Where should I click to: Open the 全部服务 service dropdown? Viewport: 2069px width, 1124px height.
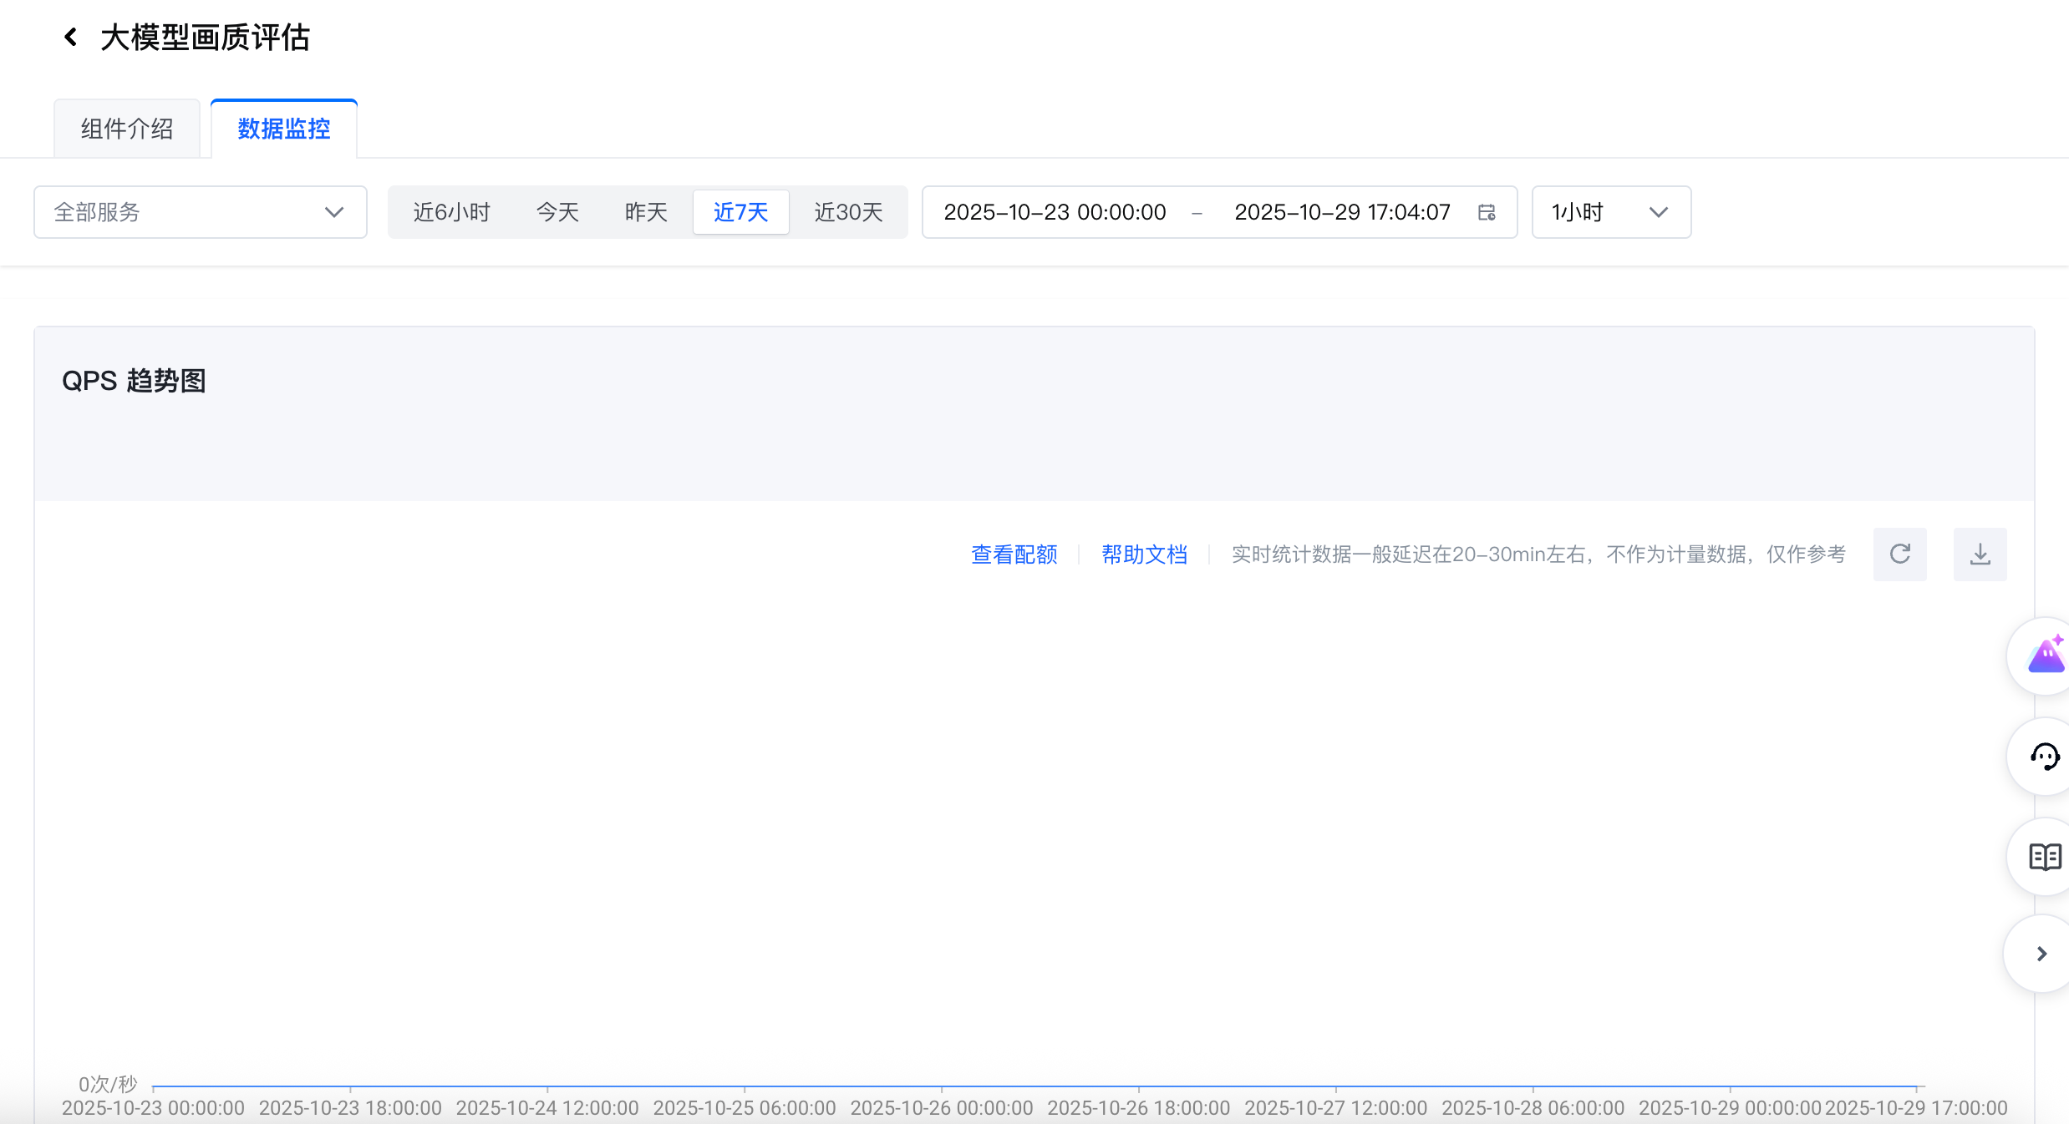coord(201,212)
